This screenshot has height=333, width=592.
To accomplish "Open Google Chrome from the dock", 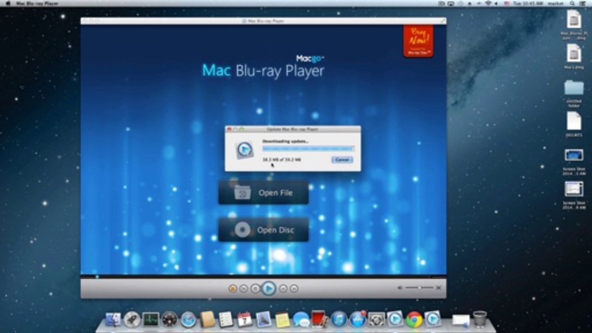I will pos(414,319).
